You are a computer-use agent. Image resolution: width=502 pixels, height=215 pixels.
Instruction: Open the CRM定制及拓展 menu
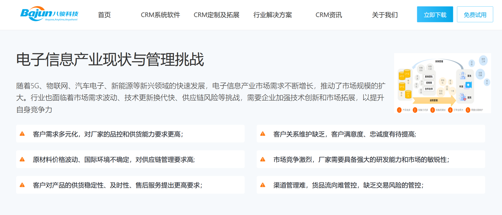216,15
